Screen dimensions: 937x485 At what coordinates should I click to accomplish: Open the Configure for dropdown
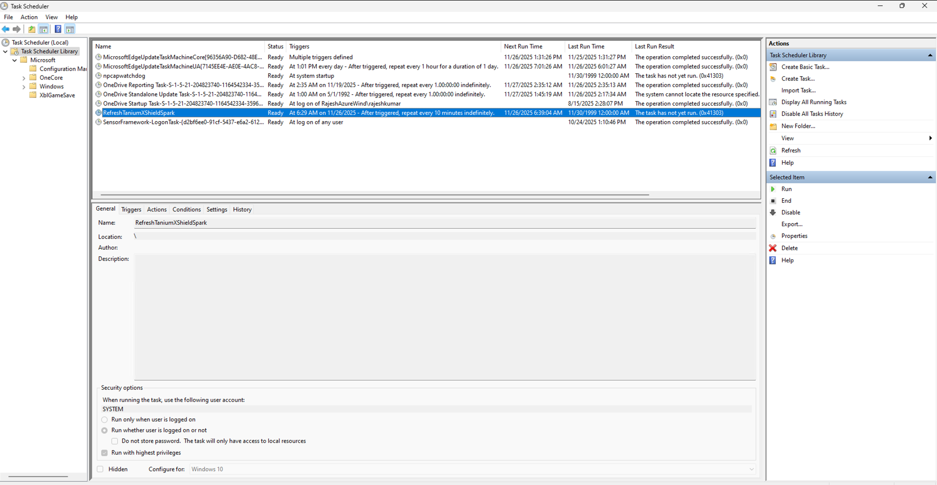click(751, 469)
